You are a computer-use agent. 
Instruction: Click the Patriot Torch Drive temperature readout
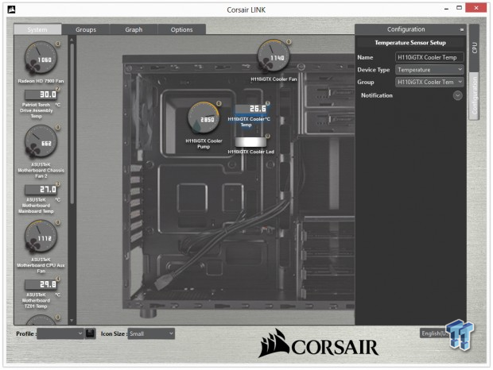pyautogui.click(x=41, y=94)
